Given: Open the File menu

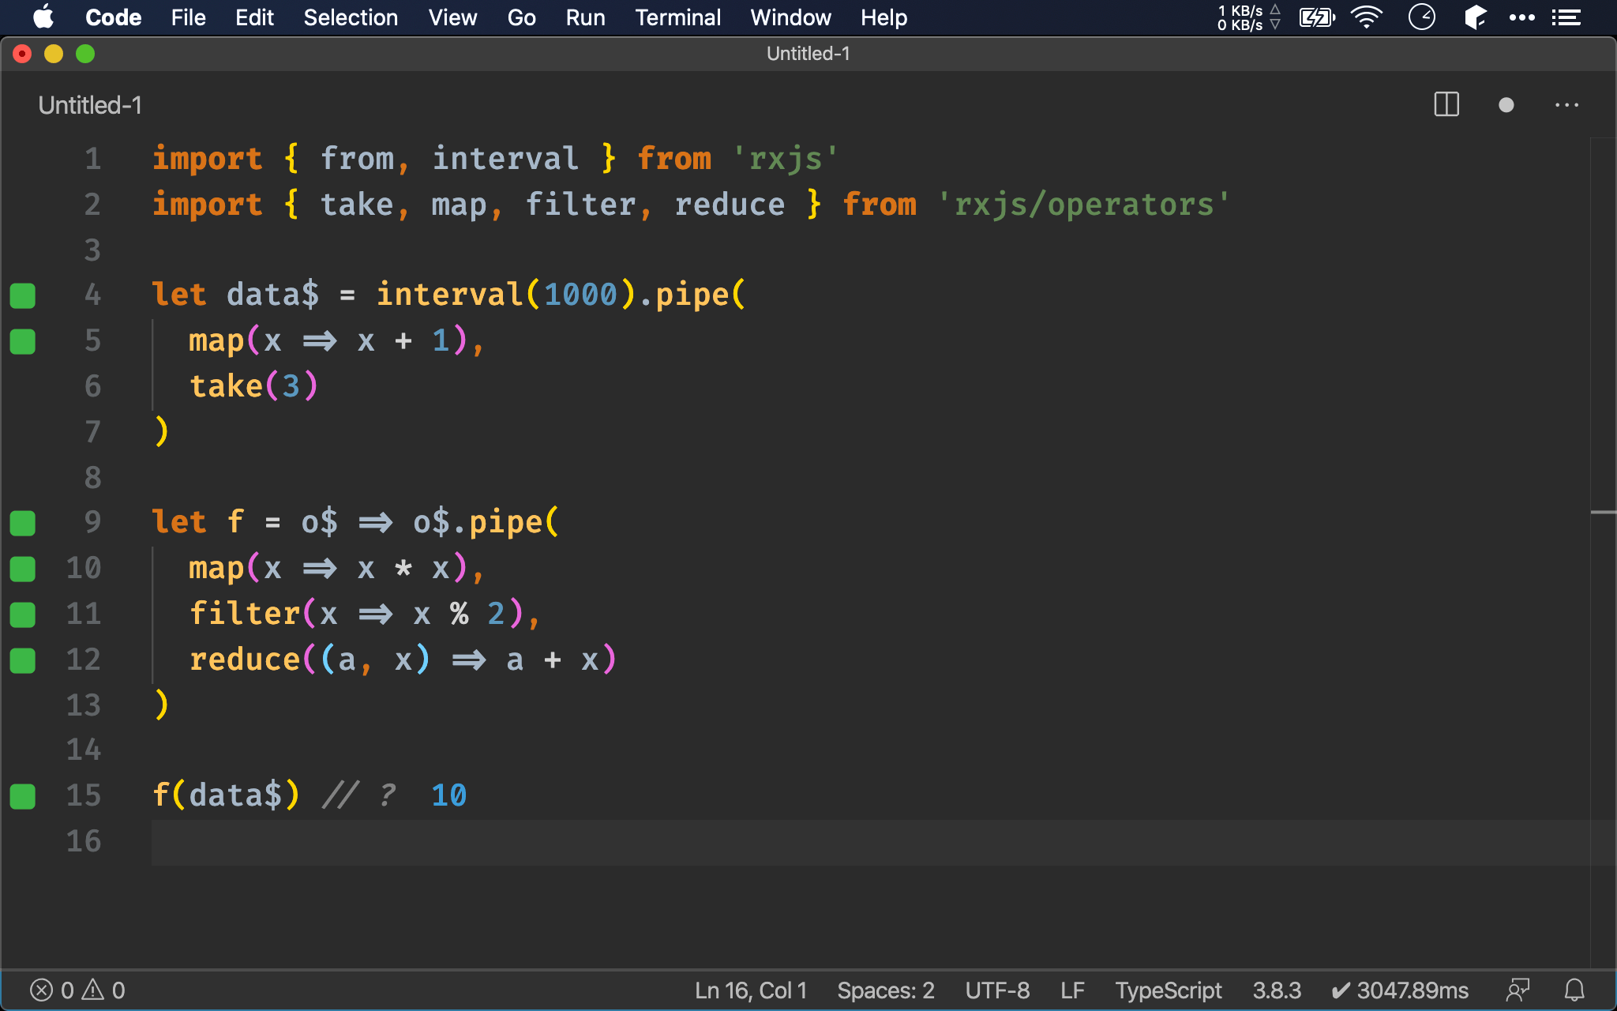Looking at the screenshot, I should pyautogui.click(x=188, y=17).
